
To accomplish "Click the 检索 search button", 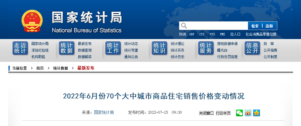I will pyautogui.click(x=255, y=26).
